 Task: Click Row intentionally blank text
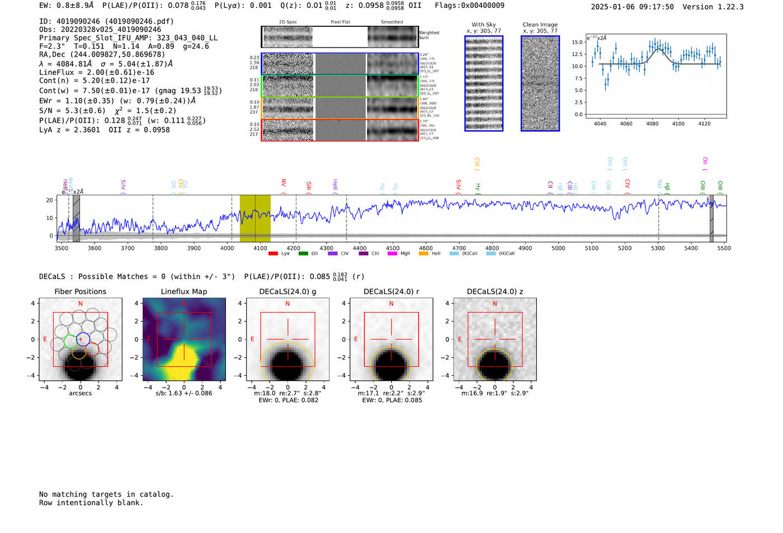click(91, 503)
